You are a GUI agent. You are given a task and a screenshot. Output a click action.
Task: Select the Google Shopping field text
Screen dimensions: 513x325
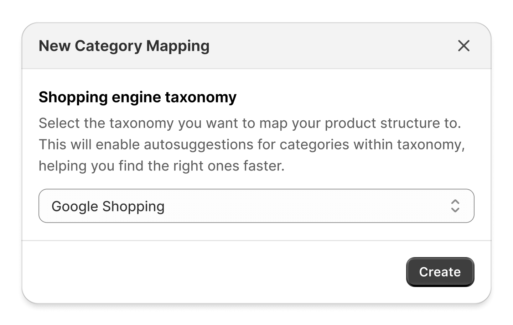[109, 206]
